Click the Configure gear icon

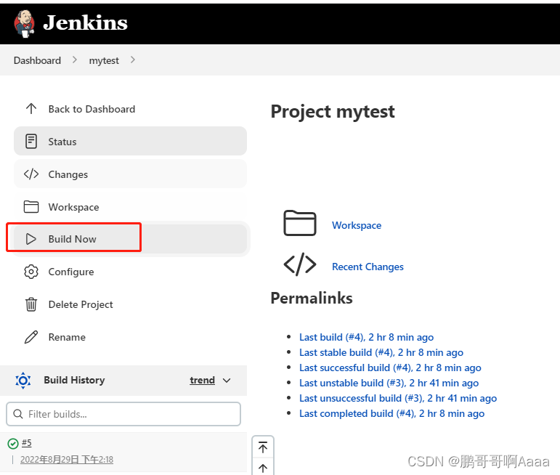(31, 272)
